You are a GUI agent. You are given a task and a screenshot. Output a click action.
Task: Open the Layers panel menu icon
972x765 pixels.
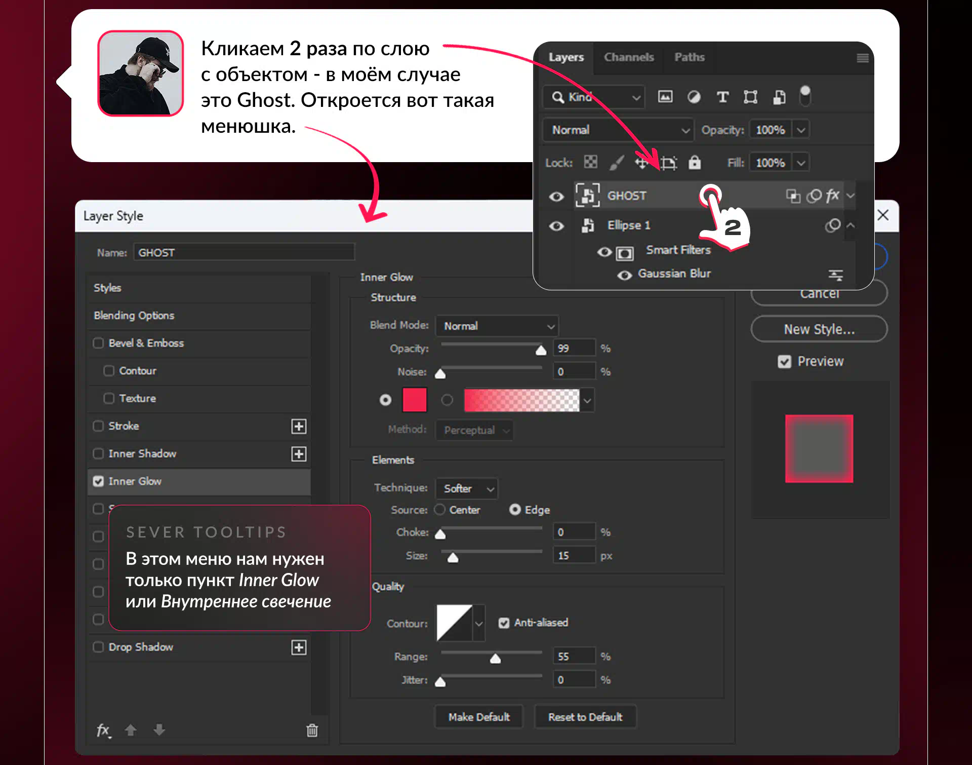863,58
